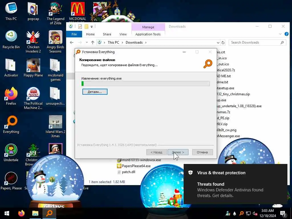
Task: Select the d_PE.zip file
Action: [223, 118]
